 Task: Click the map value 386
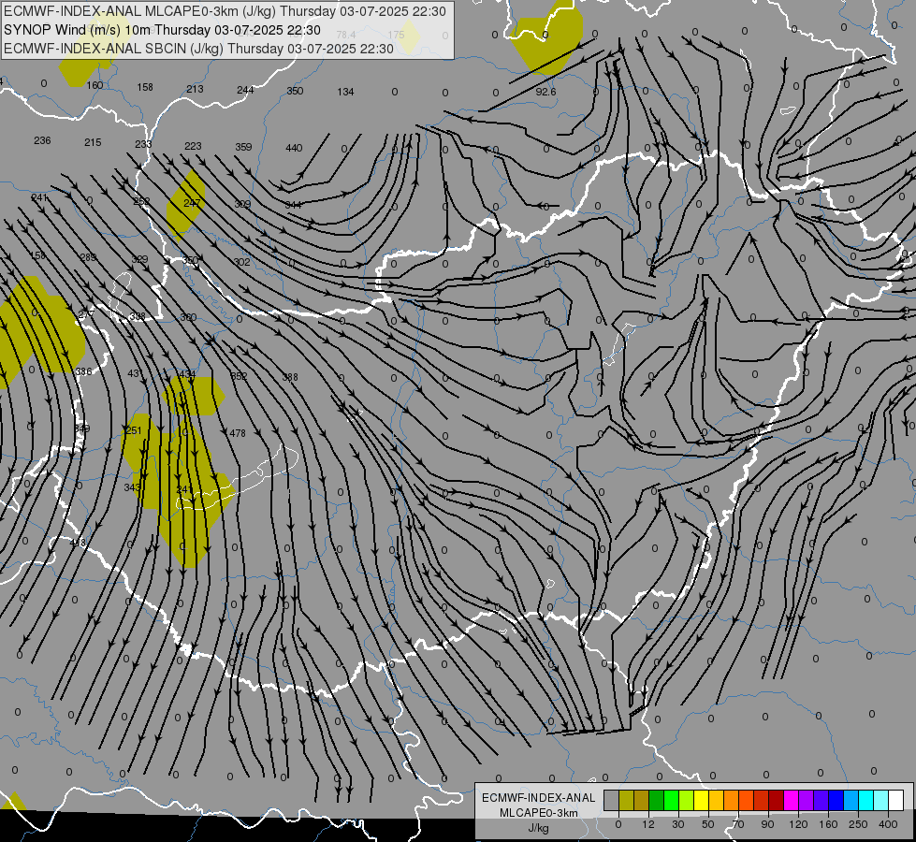[83, 371]
